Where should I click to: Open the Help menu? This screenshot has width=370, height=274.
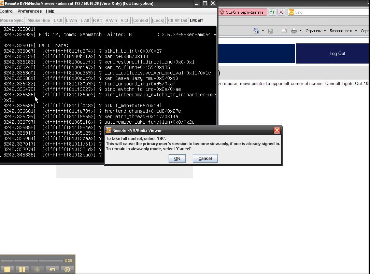click(x=50, y=11)
